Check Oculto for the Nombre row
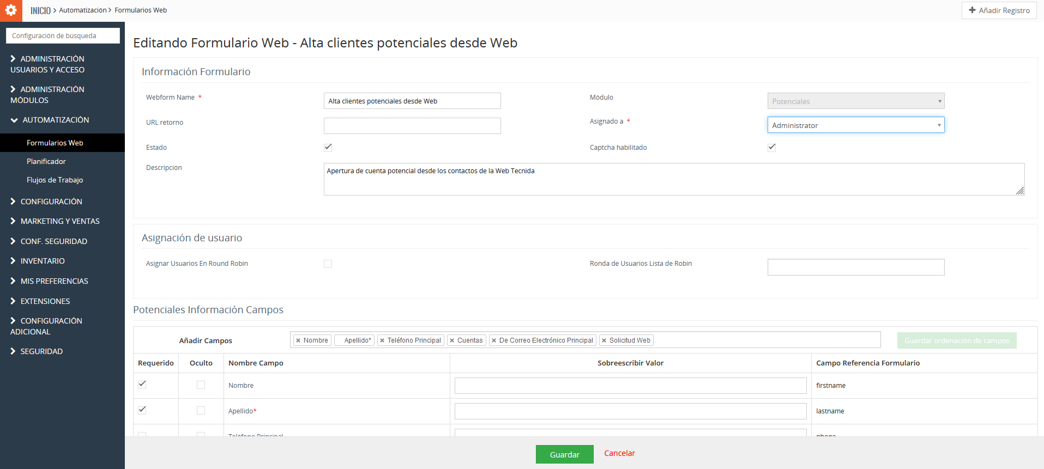This screenshot has width=1044, height=469. click(x=201, y=385)
